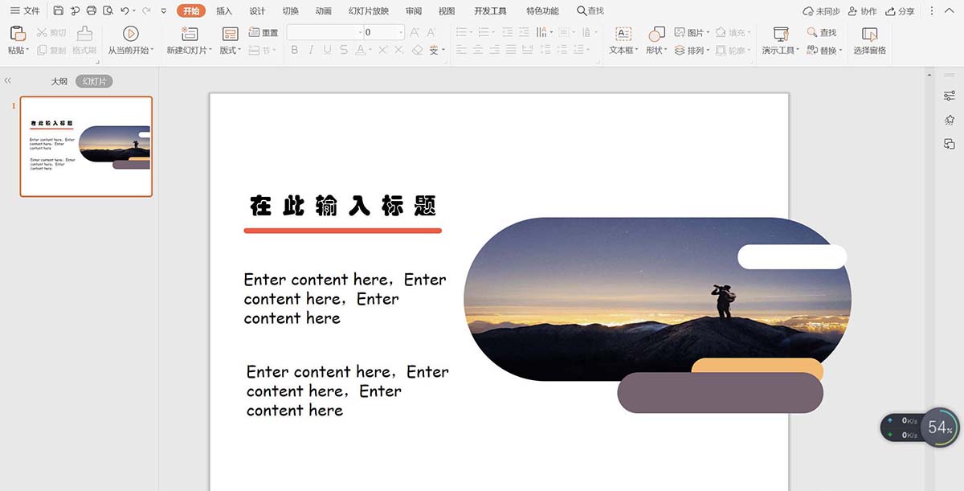Click the 分享 share button

point(900,11)
